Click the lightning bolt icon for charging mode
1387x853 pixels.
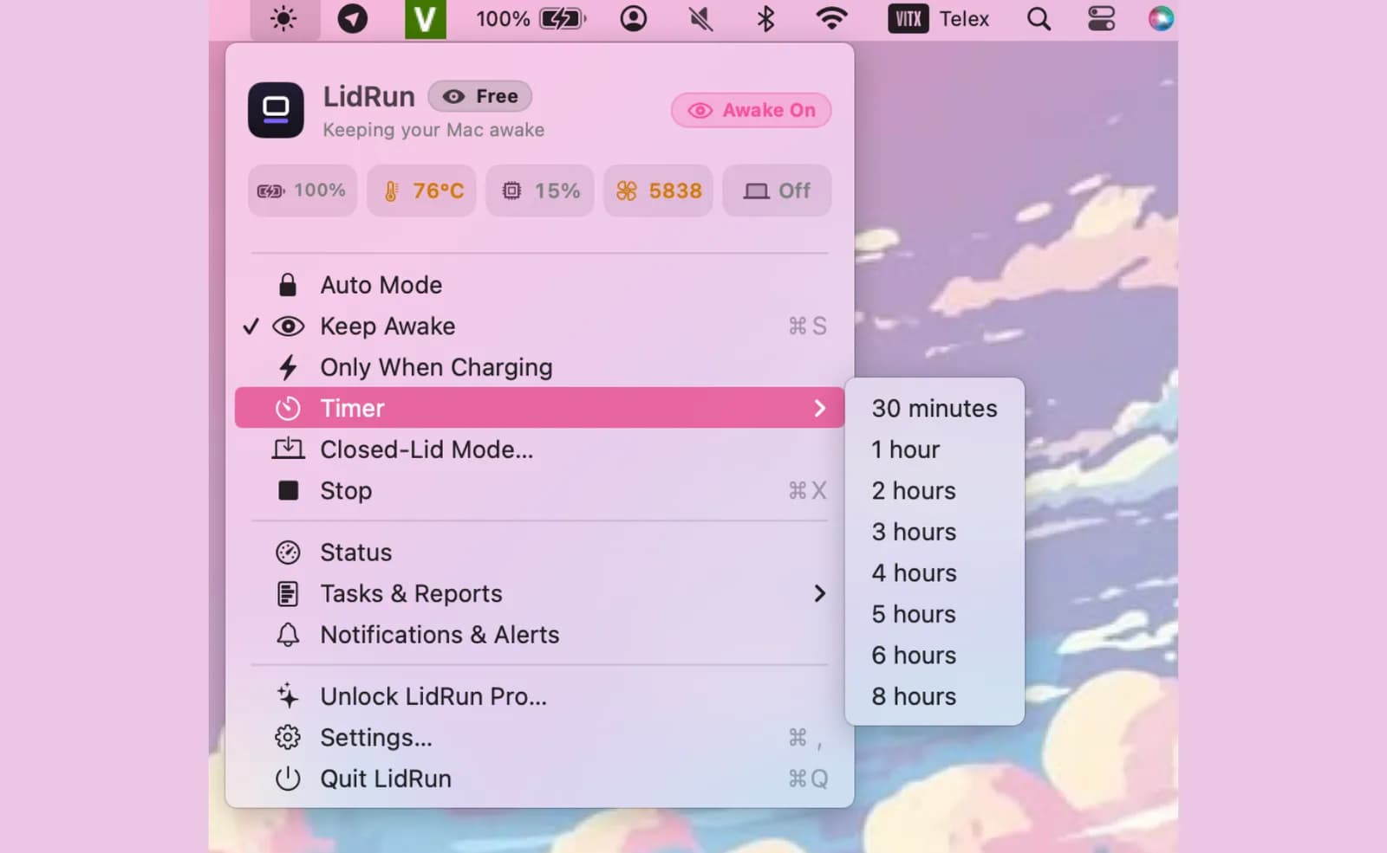click(288, 367)
